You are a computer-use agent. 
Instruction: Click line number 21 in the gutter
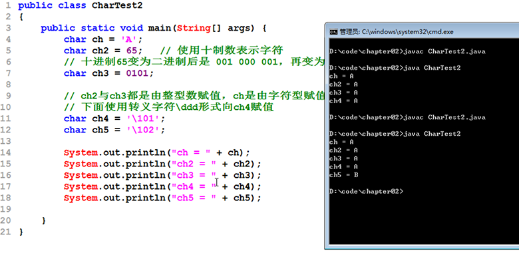click(5, 232)
